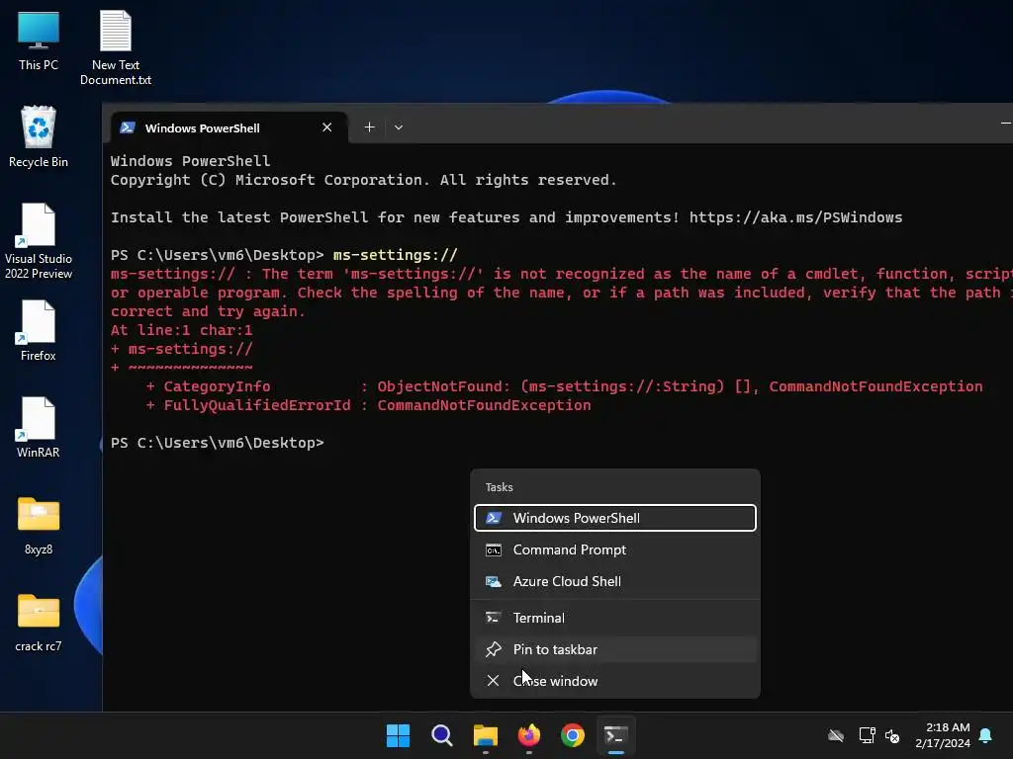Launch Azure Cloud Shell from the jump list
Screen dimensions: 1013x759
click(615, 581)
